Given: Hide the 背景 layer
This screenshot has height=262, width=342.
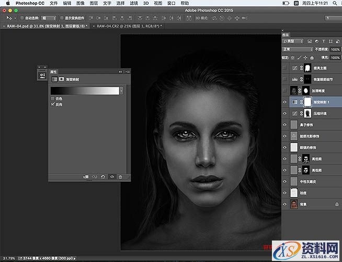Looking at the screenshot, I should [x=285, y=204].
